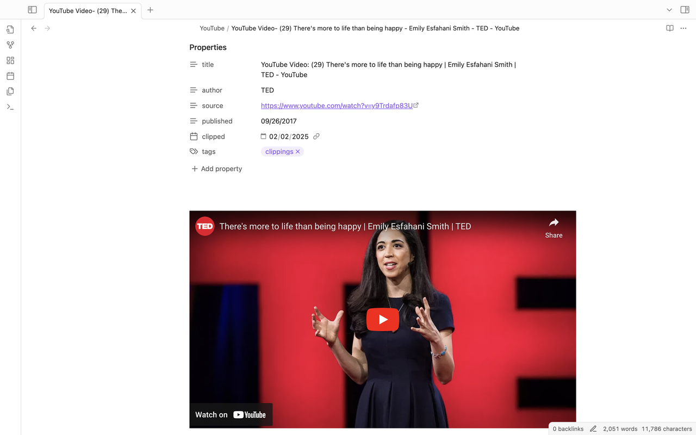Open the quick switcher icon
Viewport: 696px width, 435px height.
(10, 29)
